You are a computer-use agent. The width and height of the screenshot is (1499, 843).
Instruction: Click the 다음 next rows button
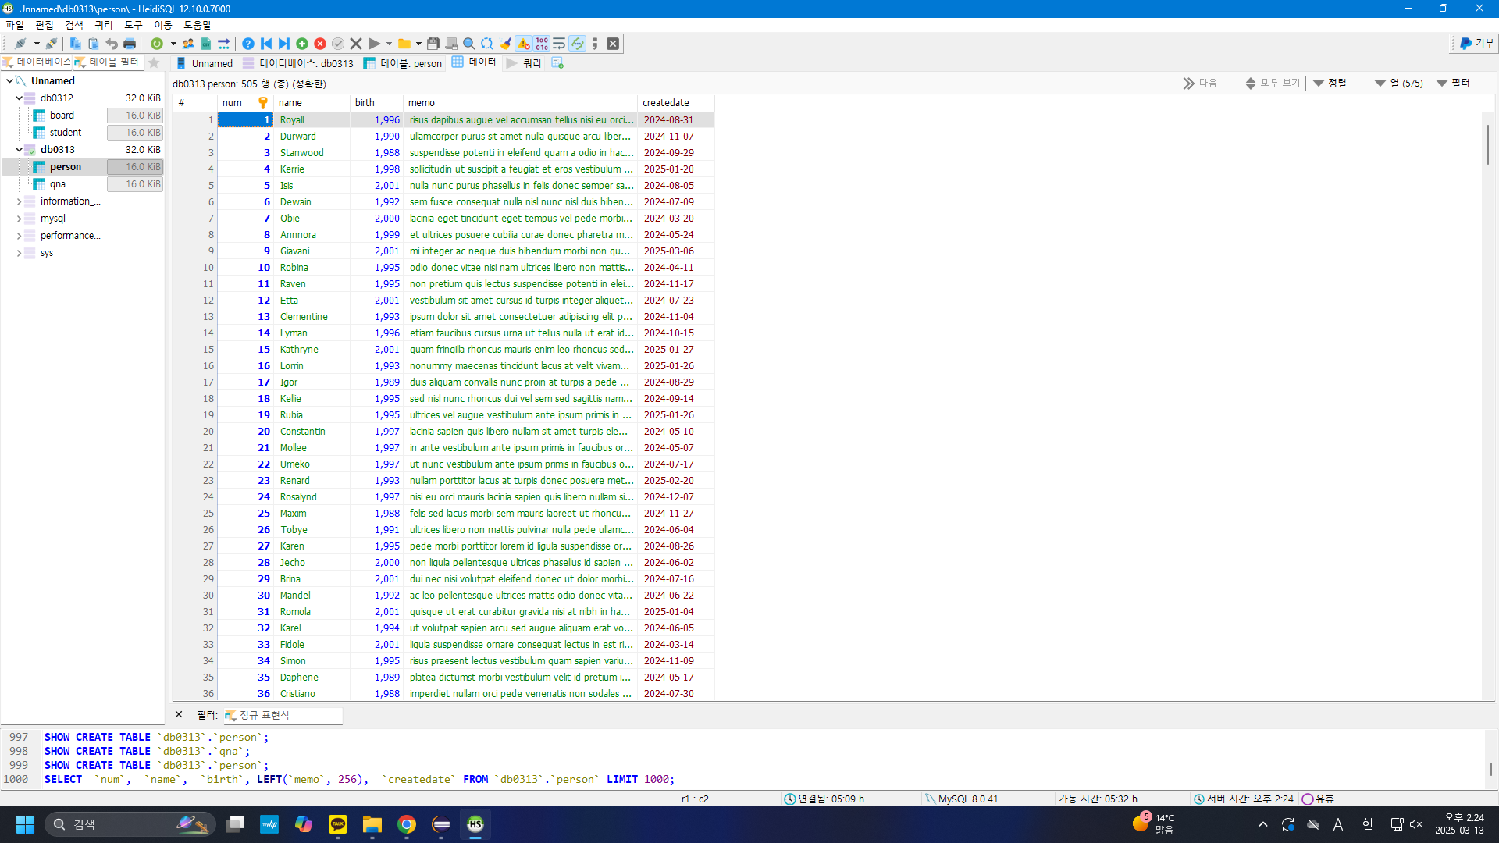[1200, 83]
